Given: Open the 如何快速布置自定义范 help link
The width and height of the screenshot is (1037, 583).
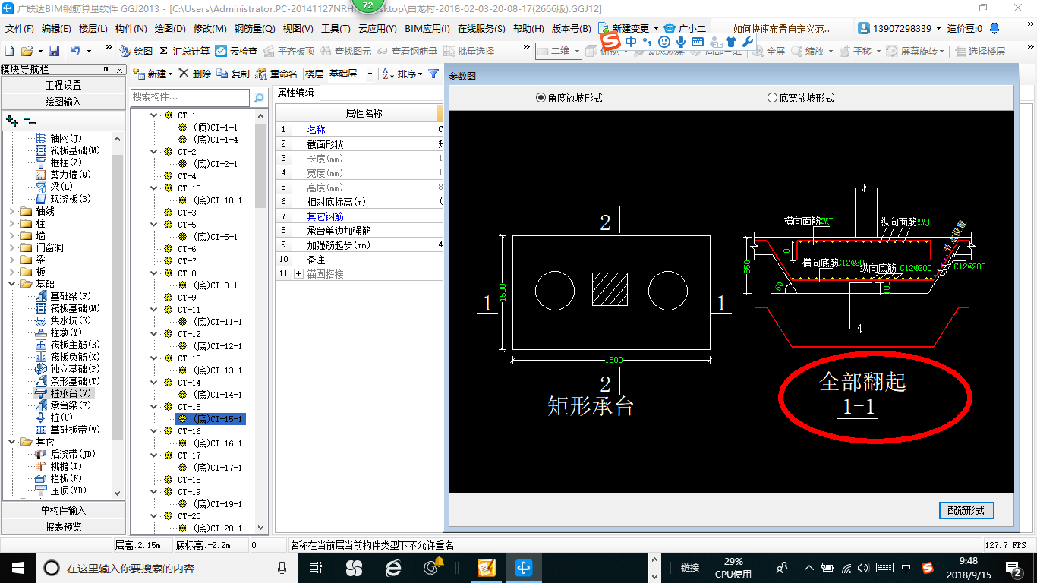Looking at the screenshot, I should 782,28.
